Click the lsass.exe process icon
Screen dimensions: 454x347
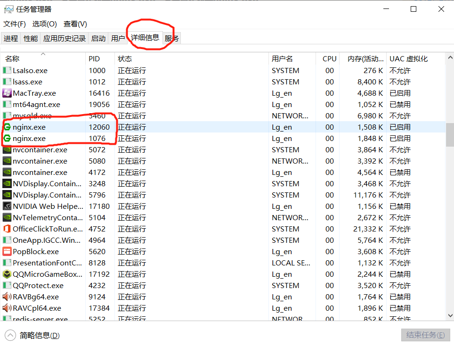pos(7,82)
